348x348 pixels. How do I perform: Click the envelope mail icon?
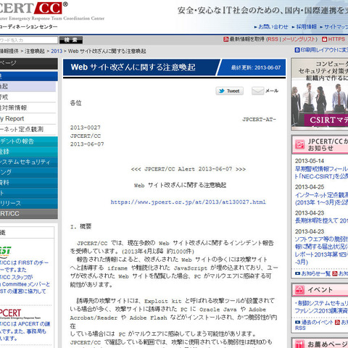coord(257,91)
